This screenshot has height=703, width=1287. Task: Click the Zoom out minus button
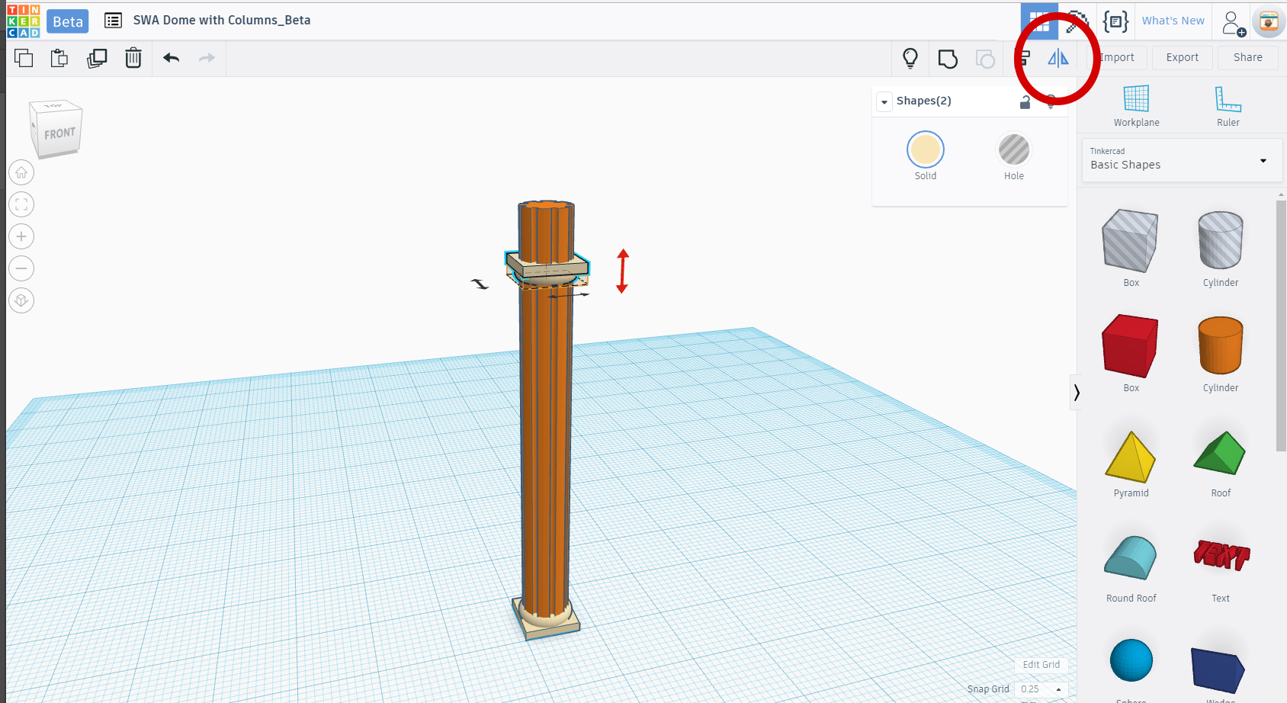click(21, 268)
